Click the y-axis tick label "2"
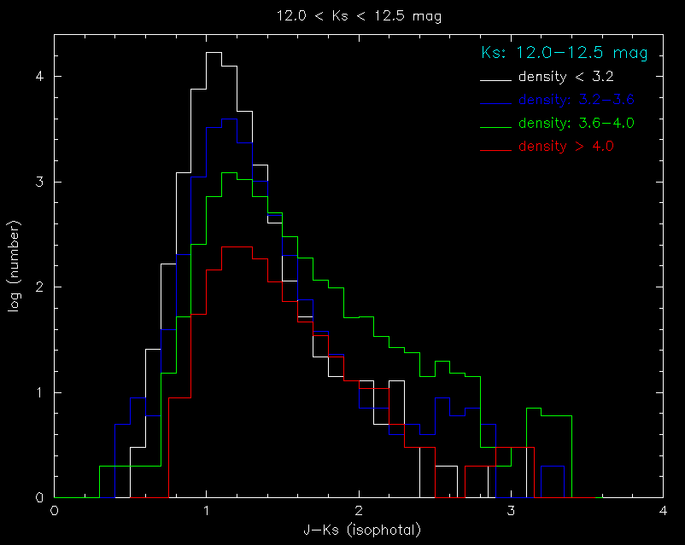Screen dimensions: 685x545 click(38, 287)
